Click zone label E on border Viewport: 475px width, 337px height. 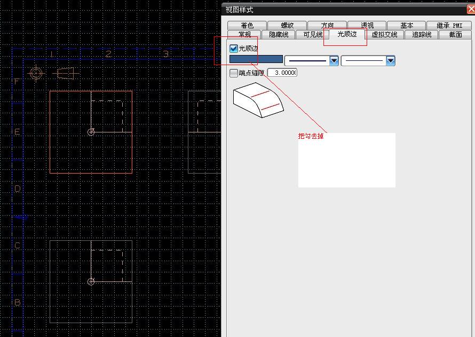(17, 132)
